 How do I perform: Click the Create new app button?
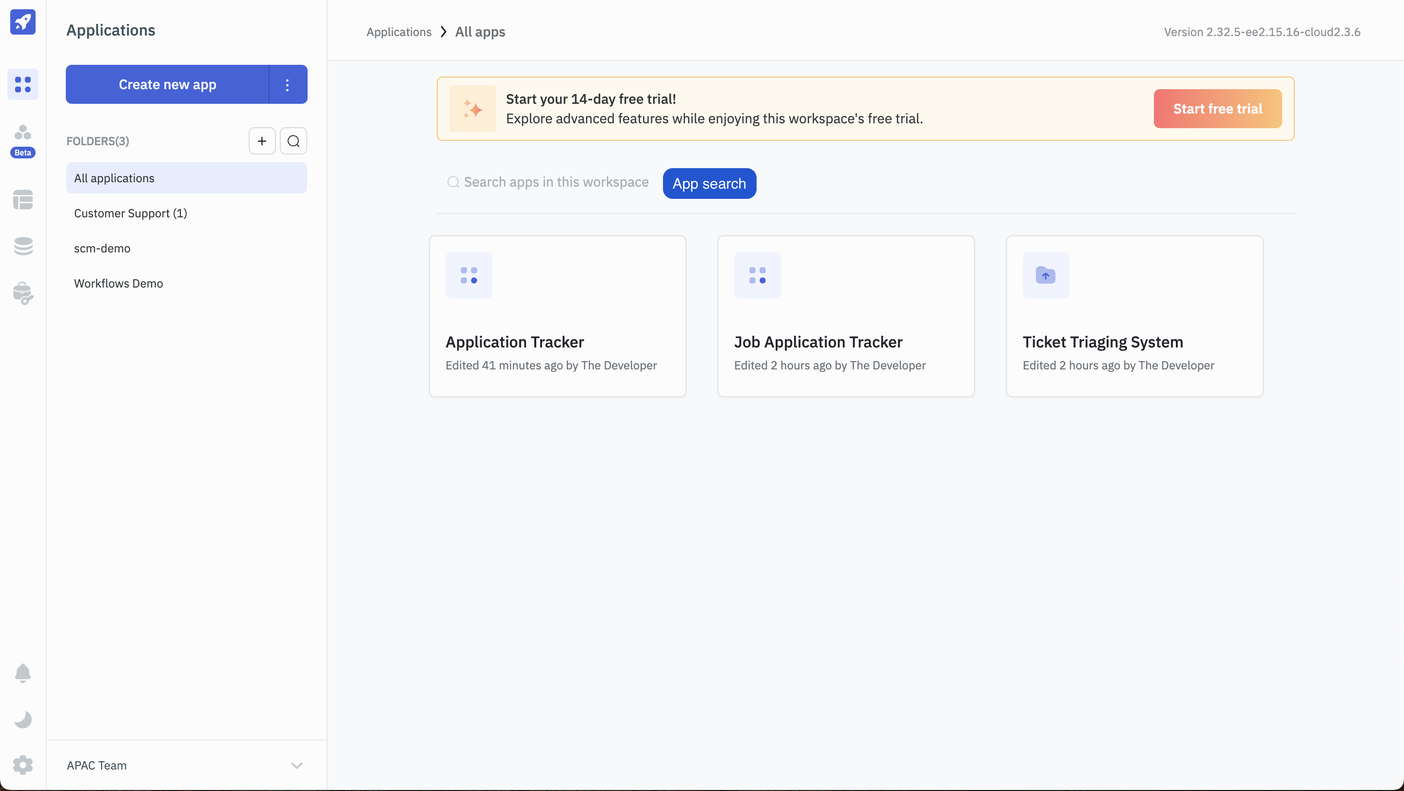pos(167,84)
